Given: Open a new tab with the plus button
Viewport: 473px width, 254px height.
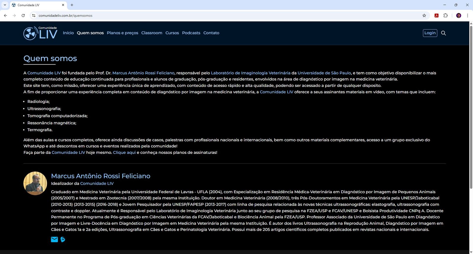Looking at the screenshot, I should point(72,5).
